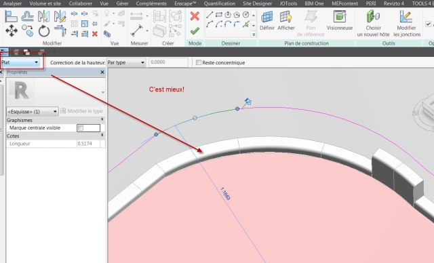
Task: Expand the Dessiner gallery fully
Action: (254, 35)
